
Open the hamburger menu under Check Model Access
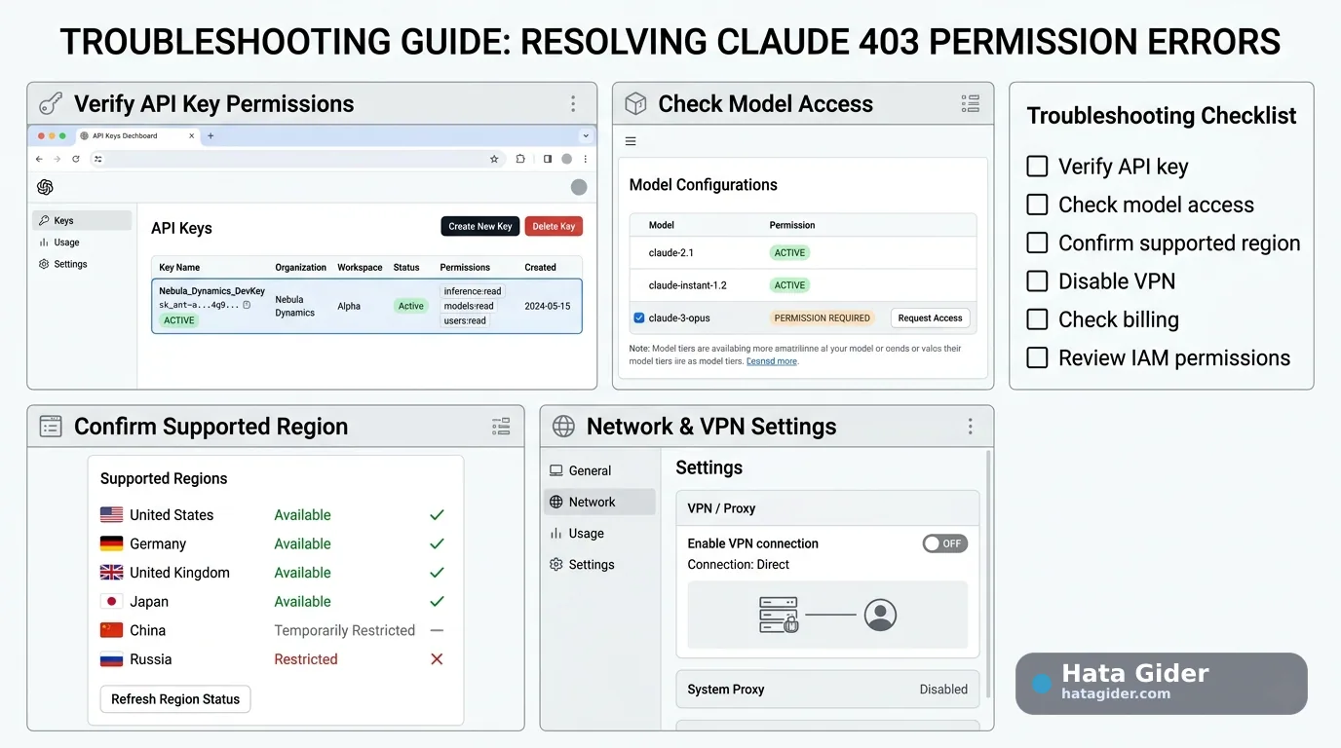pos(631,141)
